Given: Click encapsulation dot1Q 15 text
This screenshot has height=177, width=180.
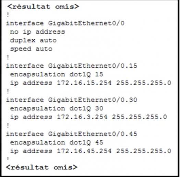Looking at the screenshot, I should (57, 75).
